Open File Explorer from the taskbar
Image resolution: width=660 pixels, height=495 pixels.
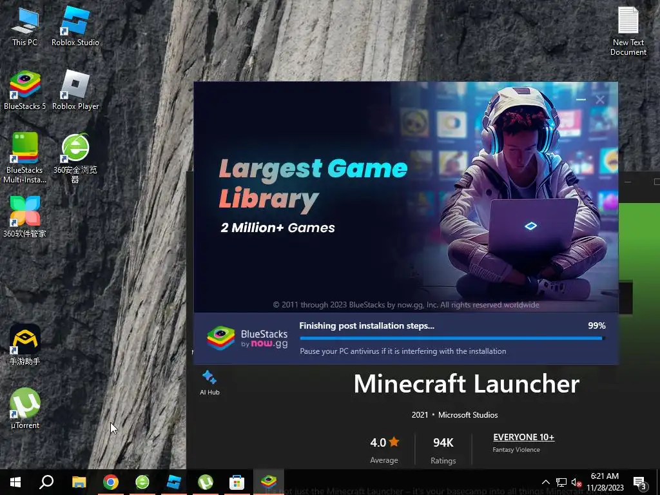coord(79,482)
